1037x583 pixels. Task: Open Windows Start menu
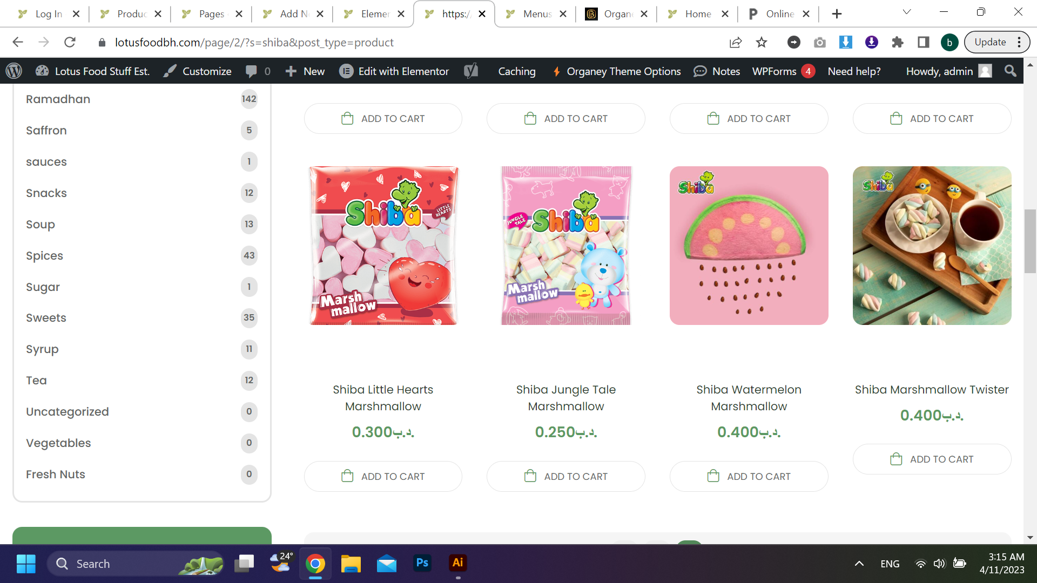26,564
